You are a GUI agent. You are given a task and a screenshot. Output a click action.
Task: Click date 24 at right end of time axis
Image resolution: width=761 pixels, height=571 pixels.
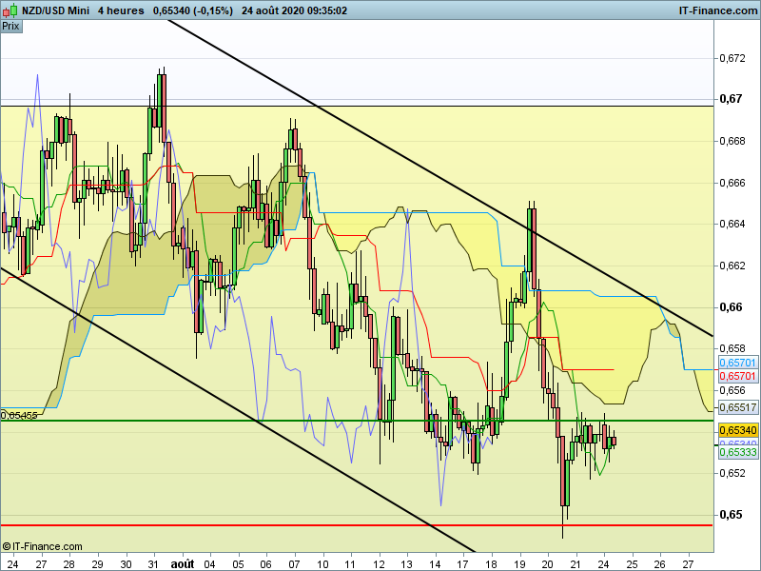pyautogui.click(x=602, y=563)
